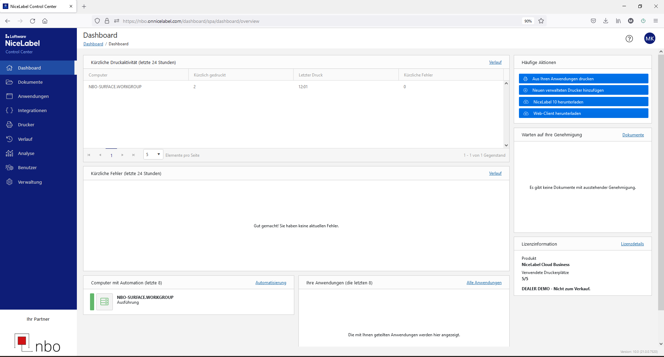The width and height of the screenshot is (664, 357).
Task: Open the Alle Anwendungen link
Action: point(484,283)
